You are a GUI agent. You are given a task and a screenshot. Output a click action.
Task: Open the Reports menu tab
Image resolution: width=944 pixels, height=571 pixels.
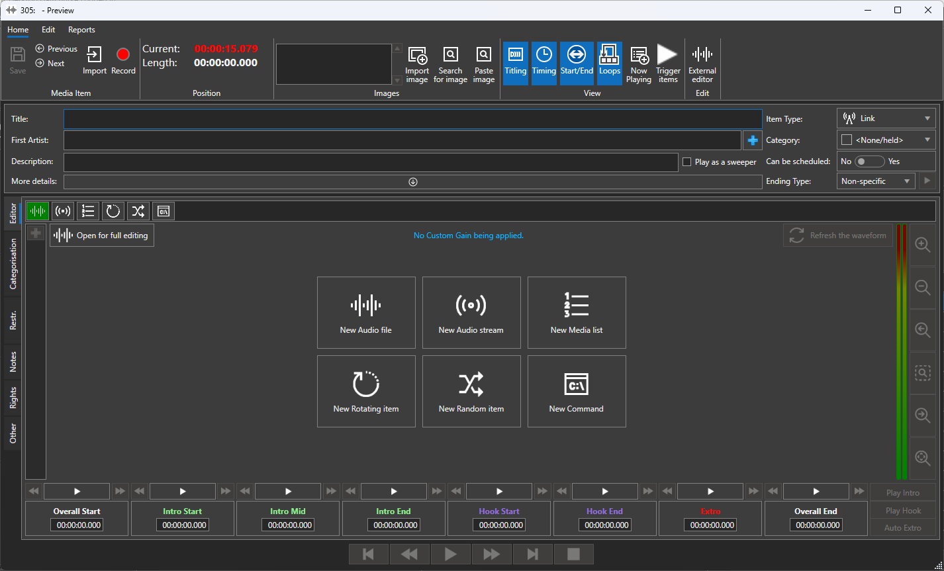click(x=81, y=30)
